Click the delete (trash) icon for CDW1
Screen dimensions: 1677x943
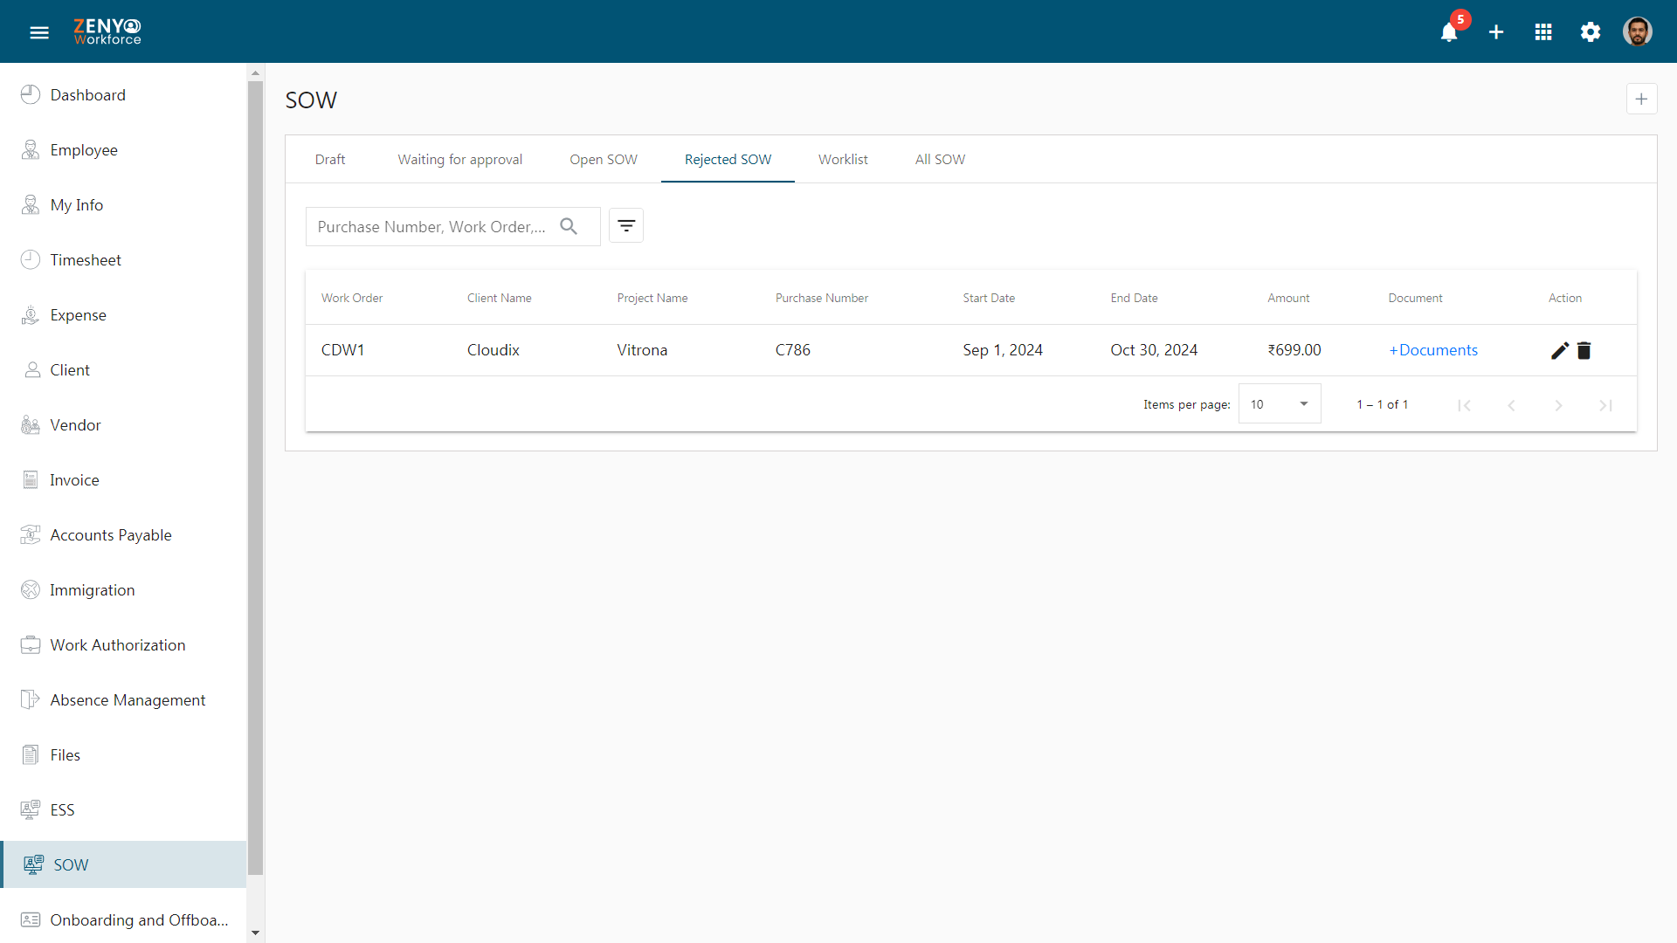(1584, 350)
